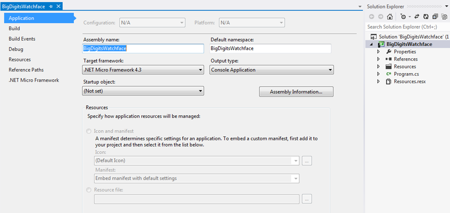The height and width of the screenshot is (213, 450).
Task: Click the Resources folder icon
Action: click(x=389, y=67)
